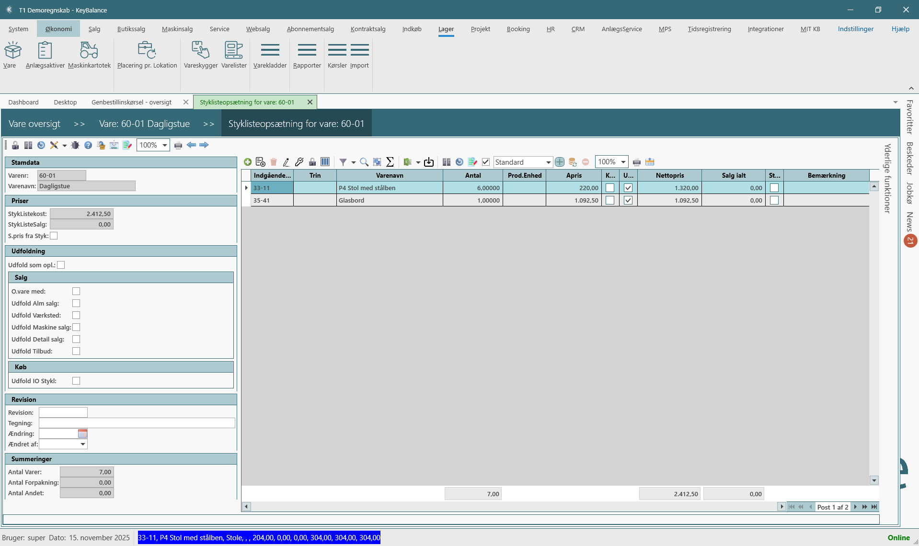Expand the Ændret af dropdown
Viewport: 919px width, 546px height.
(83, 444)
